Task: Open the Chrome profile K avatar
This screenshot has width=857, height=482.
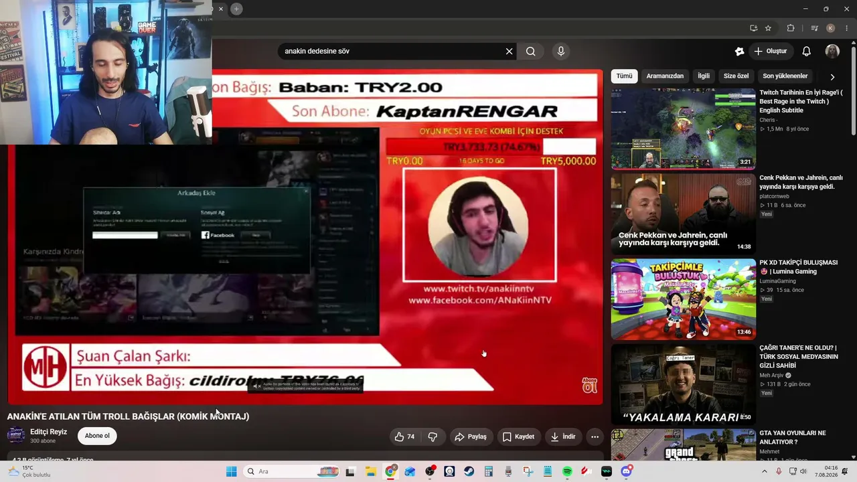Action: (x=830, y=28)
